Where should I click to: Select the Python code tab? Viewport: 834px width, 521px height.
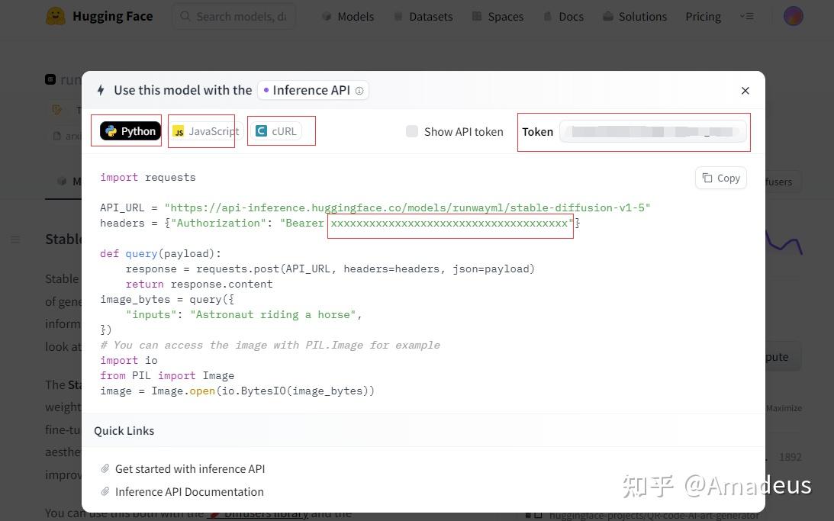coord(129,130)
